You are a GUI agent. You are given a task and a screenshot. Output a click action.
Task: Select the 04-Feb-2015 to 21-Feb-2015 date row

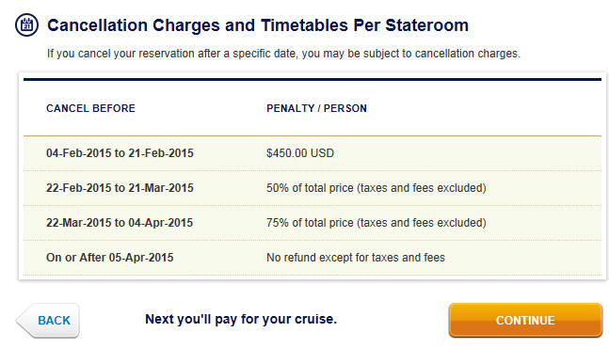click(x=313, y=153)
